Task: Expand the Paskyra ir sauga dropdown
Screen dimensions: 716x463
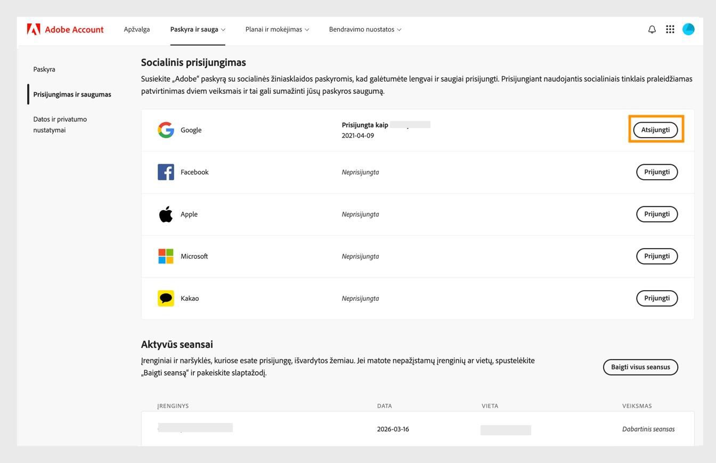Action: coord(197,29)
